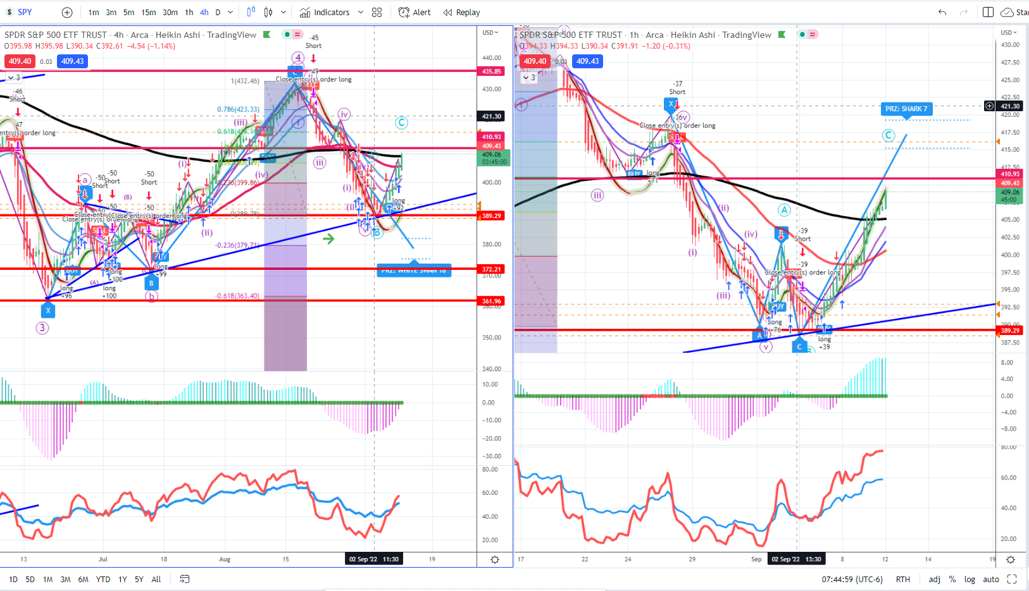Viewport: 1029px width, 591px height.
Task: Set date range to 5D
Action: 30,579
